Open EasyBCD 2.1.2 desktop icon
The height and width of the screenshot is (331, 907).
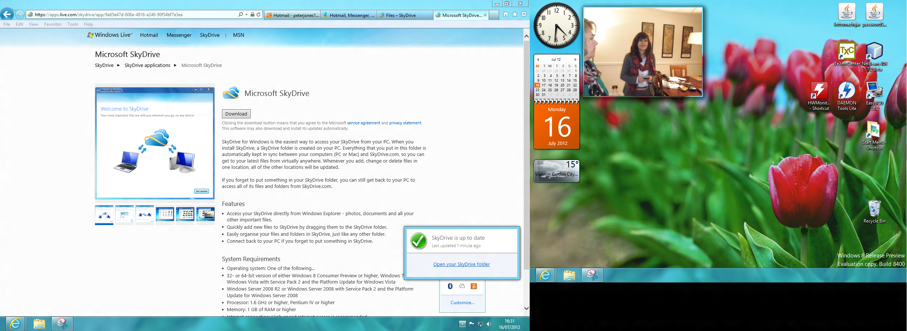coord(875,96)
